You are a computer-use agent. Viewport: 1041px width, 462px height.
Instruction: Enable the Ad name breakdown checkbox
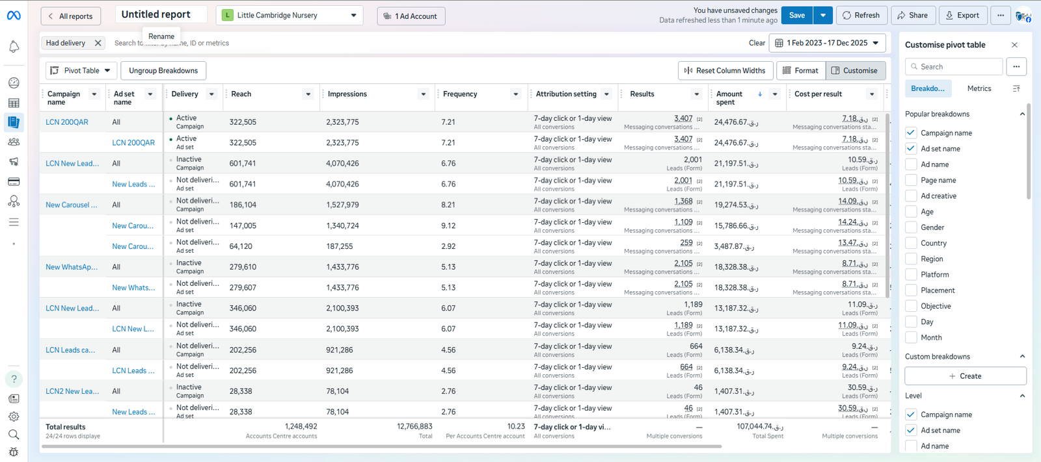[911, 164]
